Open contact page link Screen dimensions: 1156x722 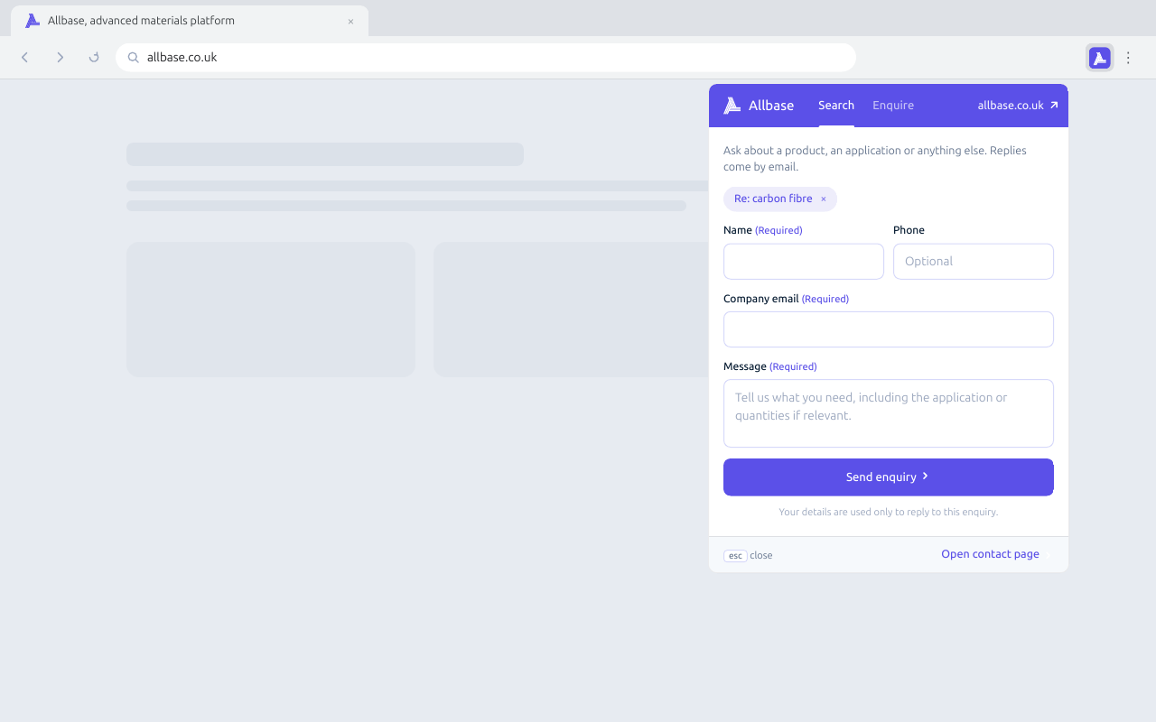[990, 554]
